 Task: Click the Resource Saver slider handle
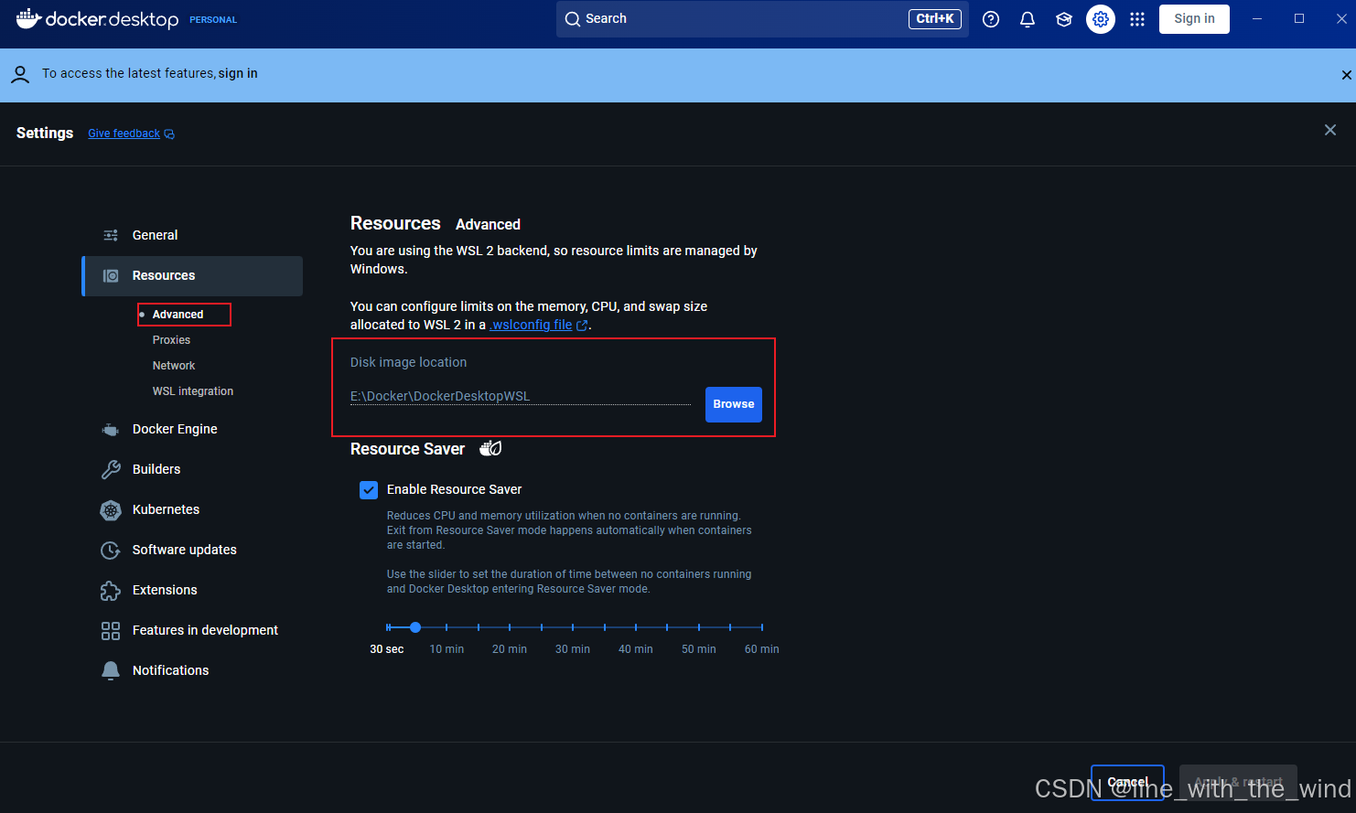tap(415, 627)
